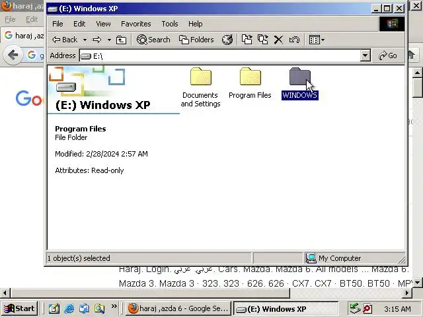
Task: Open the Favorites menu
Action: [136, 24]
